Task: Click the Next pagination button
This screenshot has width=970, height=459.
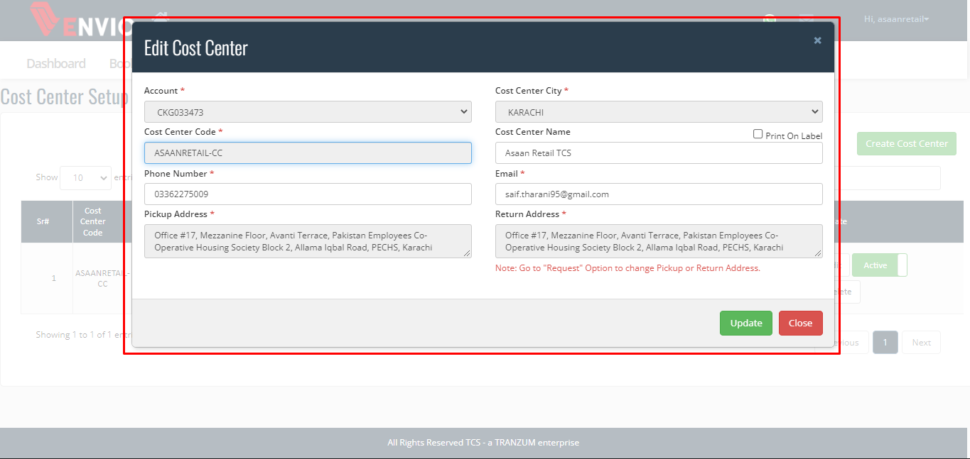Action: click(921, 343)
